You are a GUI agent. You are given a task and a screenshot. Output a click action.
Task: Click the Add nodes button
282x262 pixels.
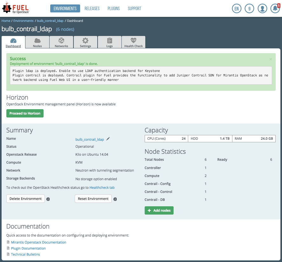click(x=159, y=210)
